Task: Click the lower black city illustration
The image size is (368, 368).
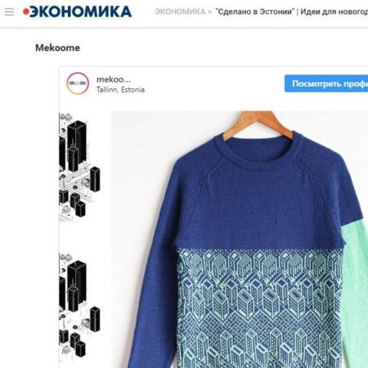Action: pos(79,306)
